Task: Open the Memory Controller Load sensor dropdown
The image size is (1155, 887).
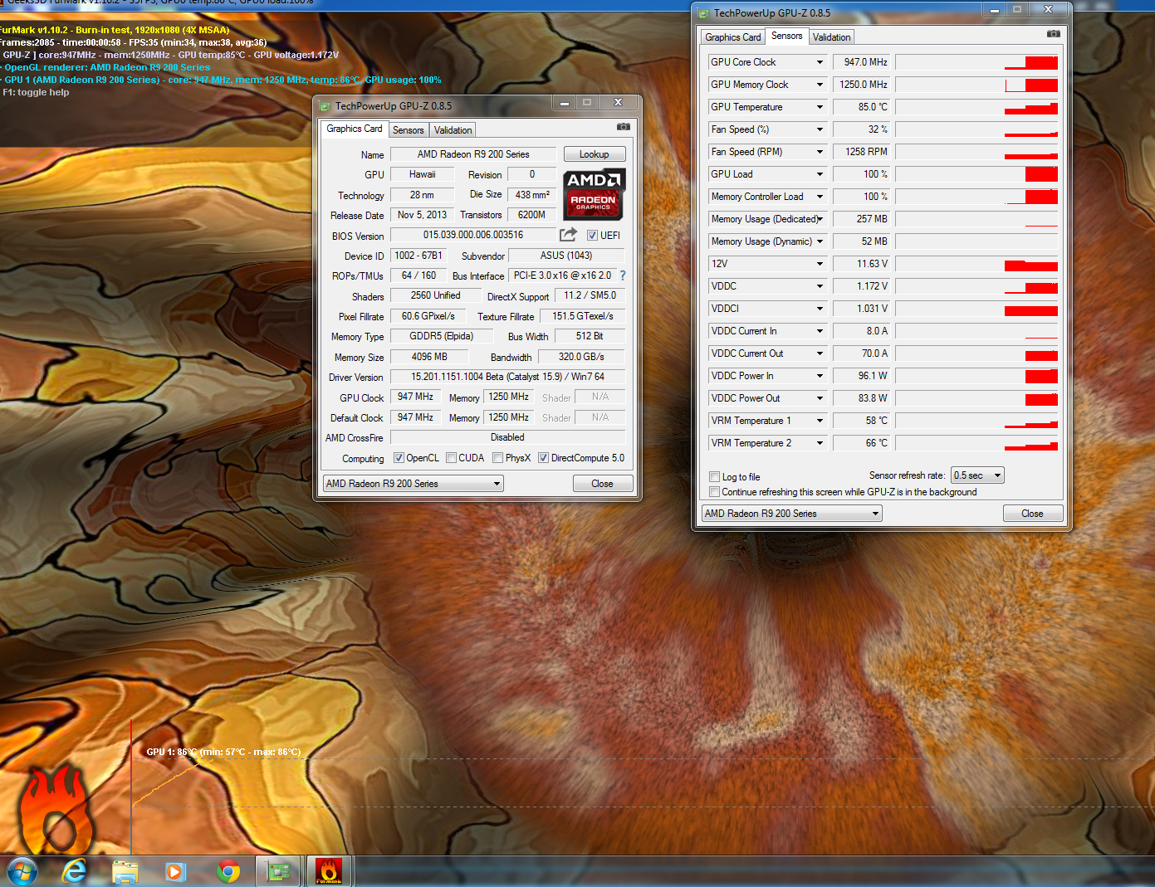Action: click(x=820, y=197)
